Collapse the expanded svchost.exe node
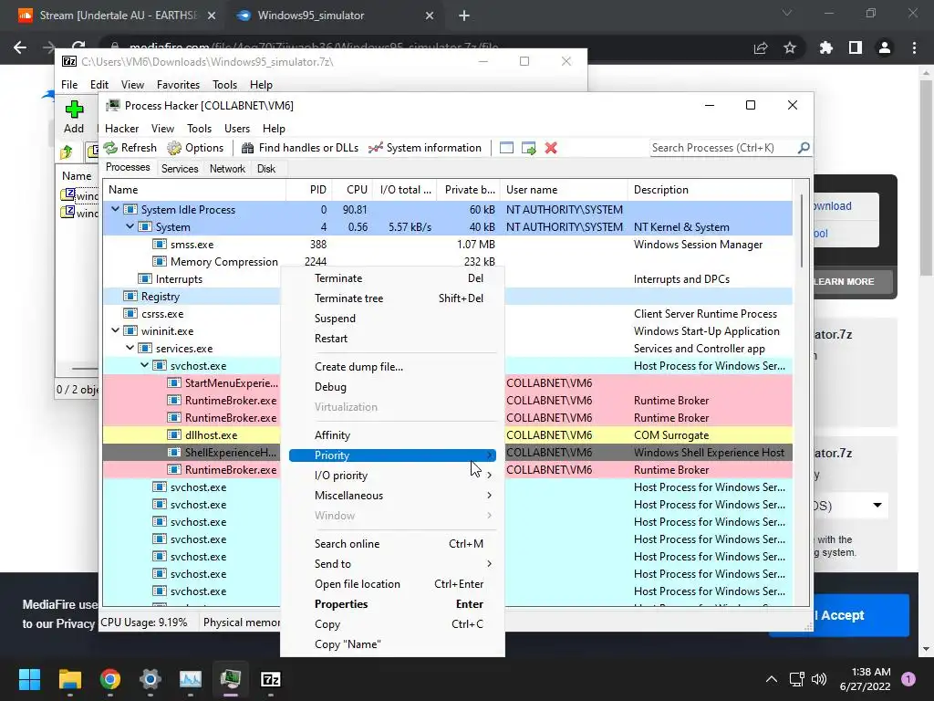The image size is (934, 701). [x=145, y=365]
